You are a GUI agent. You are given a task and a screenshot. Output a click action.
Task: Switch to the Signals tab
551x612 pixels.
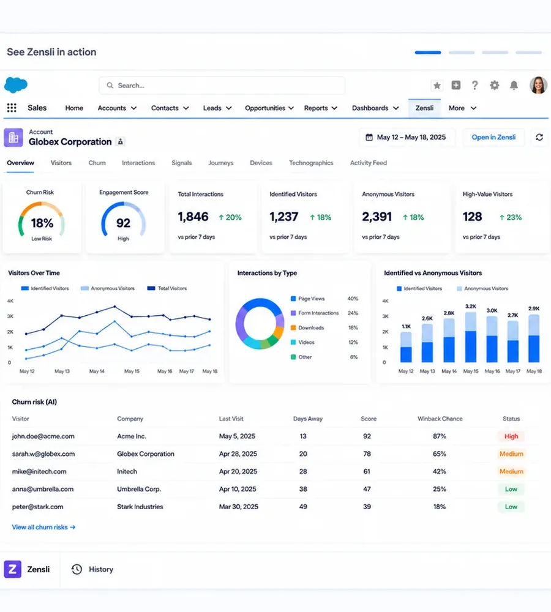(182, 163)
